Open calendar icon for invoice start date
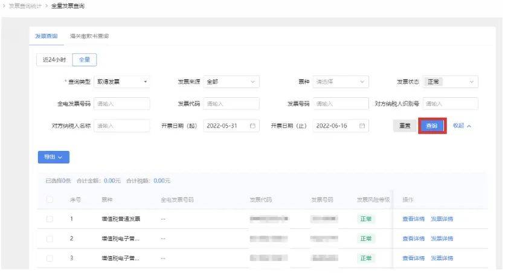505x273 pixels. pyautogui.click(x=252, y=126)
